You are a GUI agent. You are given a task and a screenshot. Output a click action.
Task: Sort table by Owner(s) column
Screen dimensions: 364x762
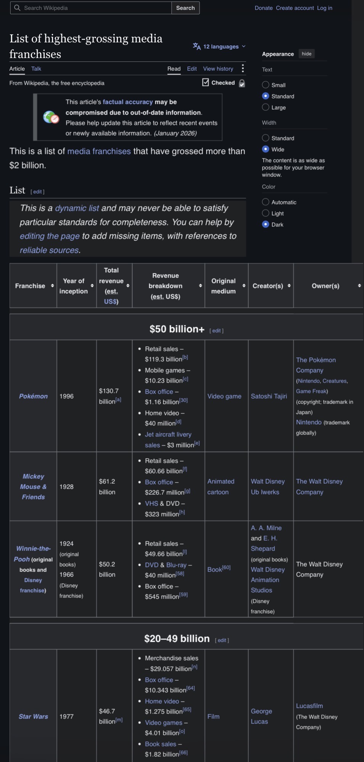[x=359, y=286]
